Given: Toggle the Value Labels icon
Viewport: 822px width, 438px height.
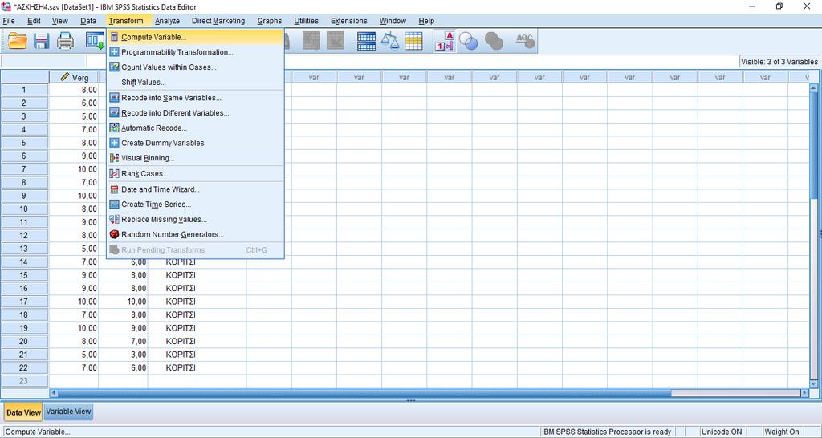Looking at the screenshot, I should (445, 41).
